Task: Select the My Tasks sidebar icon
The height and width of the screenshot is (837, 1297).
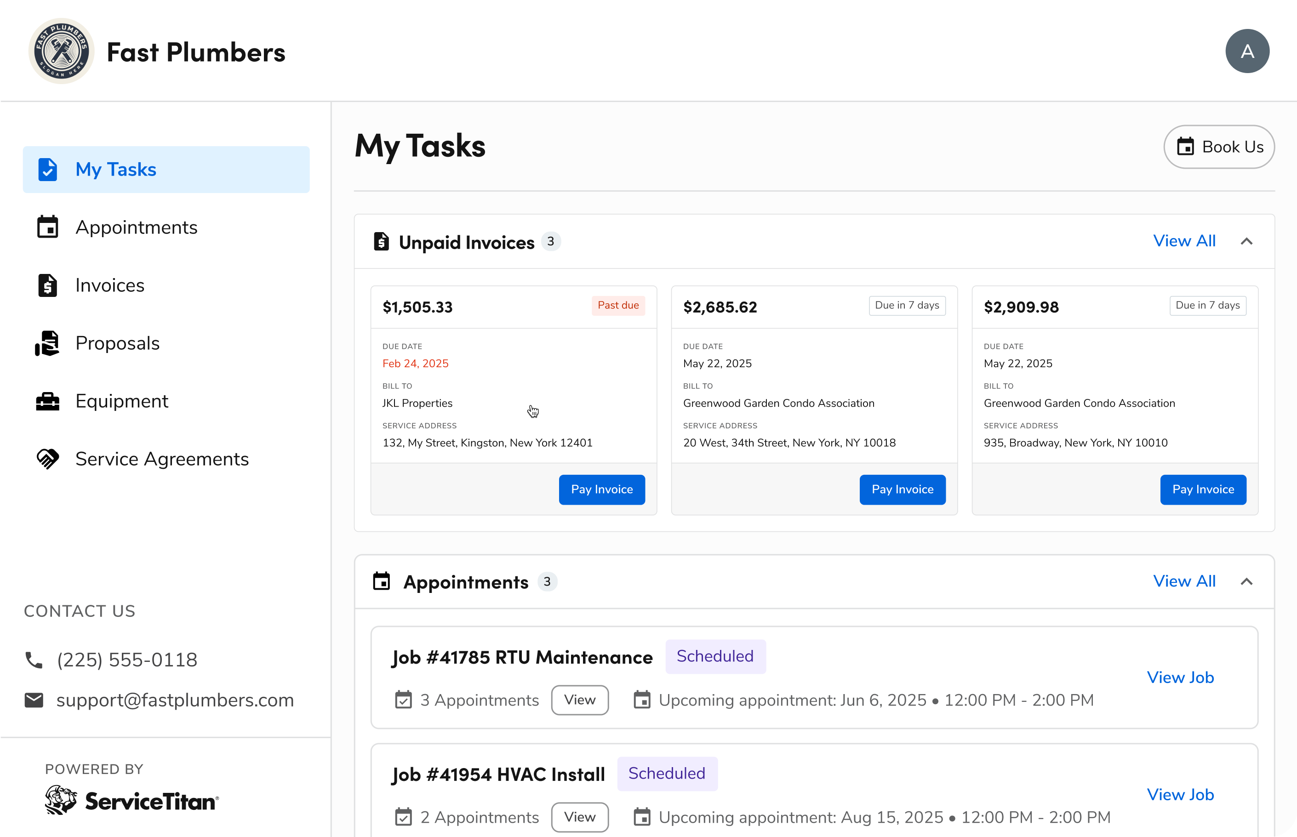Action: (48, 170)
